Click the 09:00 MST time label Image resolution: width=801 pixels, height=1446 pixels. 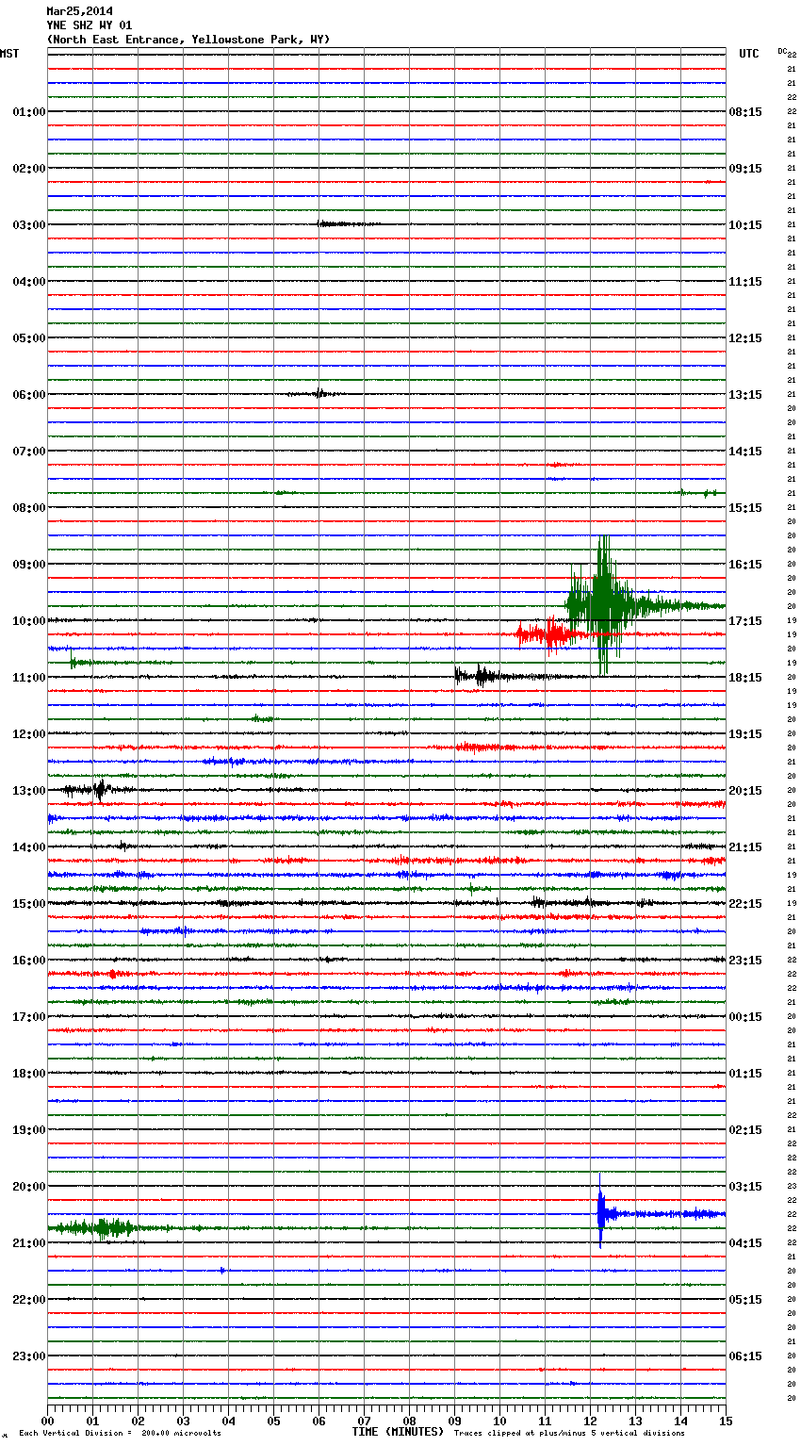[29, 565]
